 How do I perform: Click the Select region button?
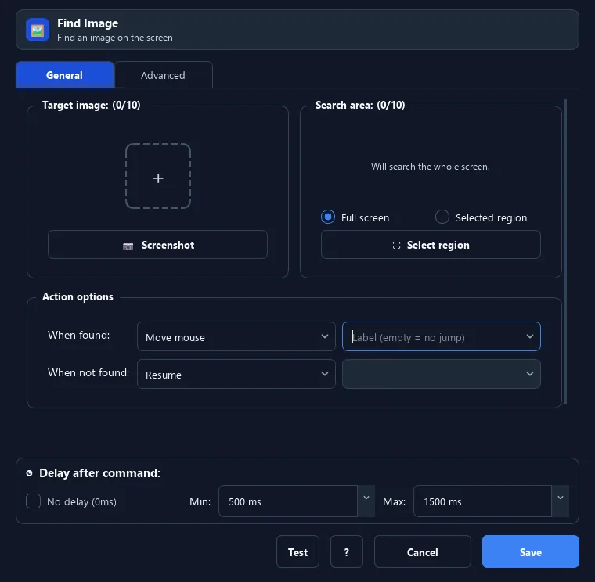431,245
